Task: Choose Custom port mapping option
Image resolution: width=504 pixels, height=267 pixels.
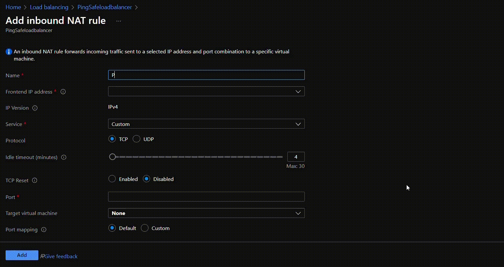Action: coord(145,228)
